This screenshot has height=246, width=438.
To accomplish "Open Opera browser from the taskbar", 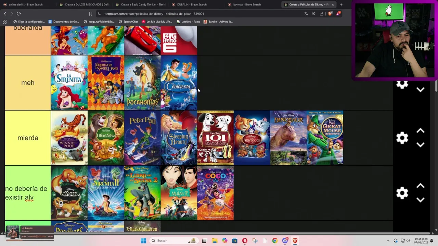I will click(x=245, y=241).
